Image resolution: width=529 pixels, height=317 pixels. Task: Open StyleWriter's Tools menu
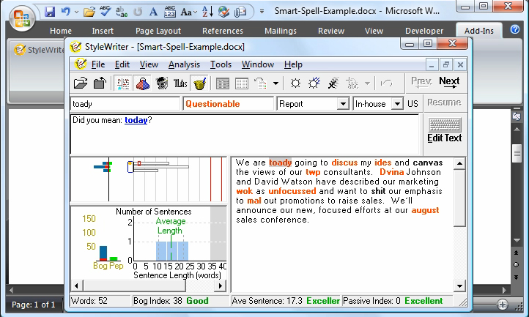[221, 64]
